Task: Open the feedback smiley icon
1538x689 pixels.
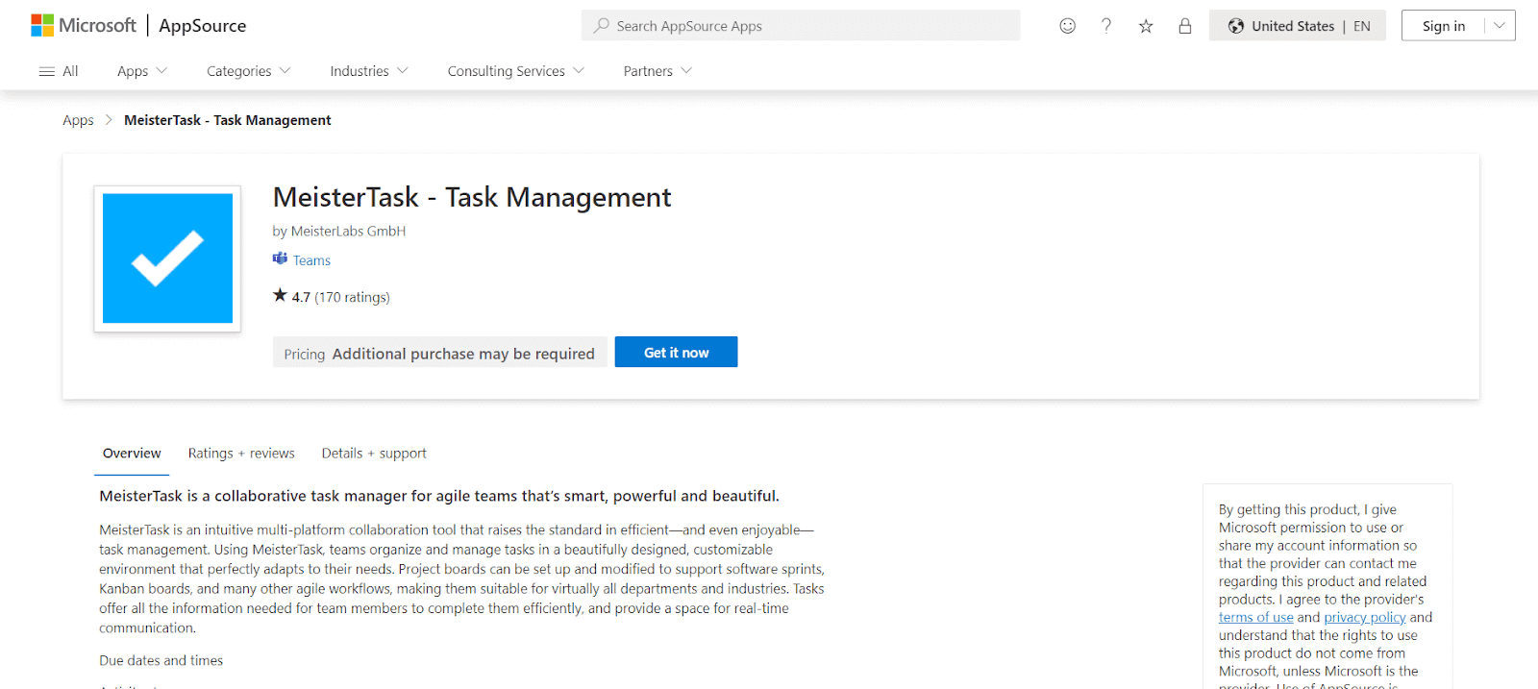Action: (1067, 26)
